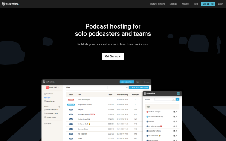Open episode 'Einzigartig vielfältig' in desktop table
Screen dimensions: 226x141
tap(84, 119)
